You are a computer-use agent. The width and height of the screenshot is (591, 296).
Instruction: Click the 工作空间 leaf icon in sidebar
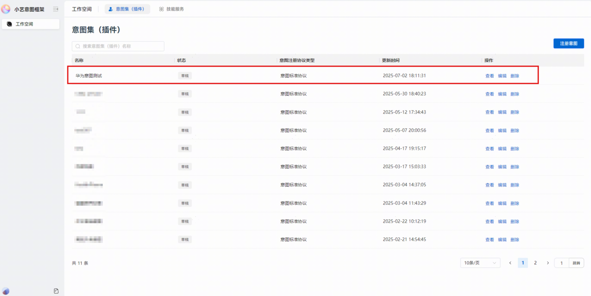coord(9,24)
